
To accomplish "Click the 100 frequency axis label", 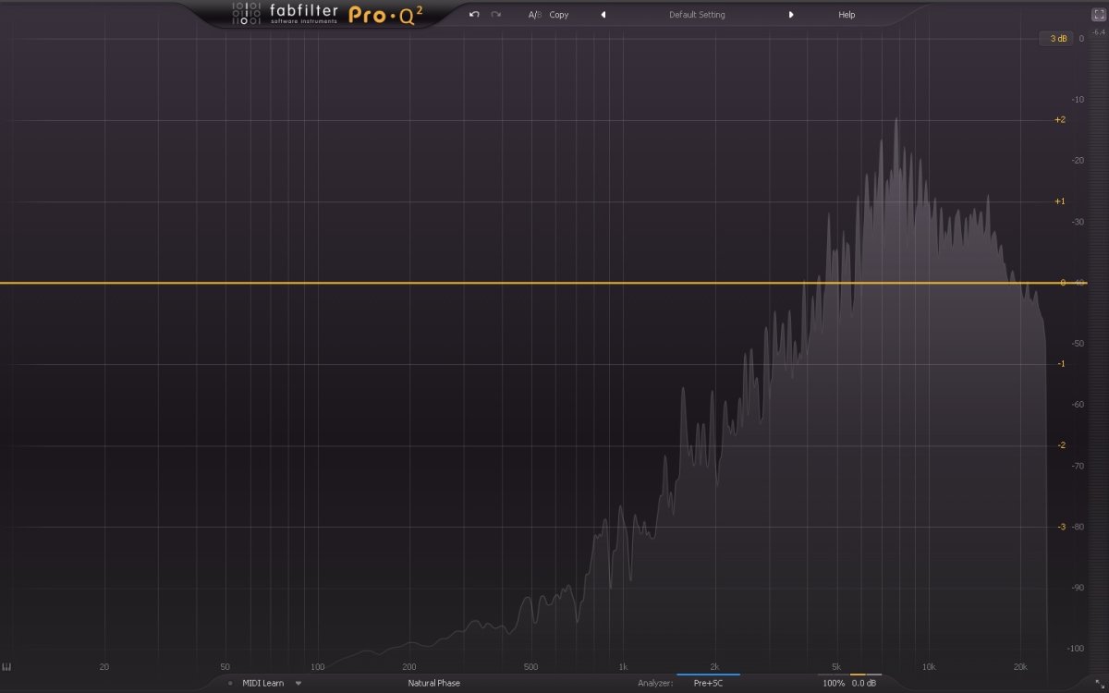I will (x=317, y=667).
